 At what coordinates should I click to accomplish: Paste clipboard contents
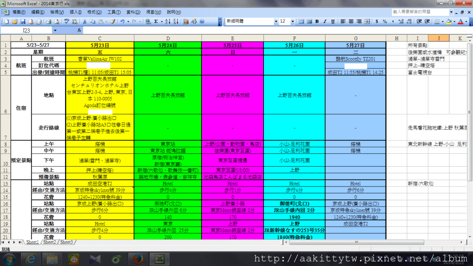[101, 21]
